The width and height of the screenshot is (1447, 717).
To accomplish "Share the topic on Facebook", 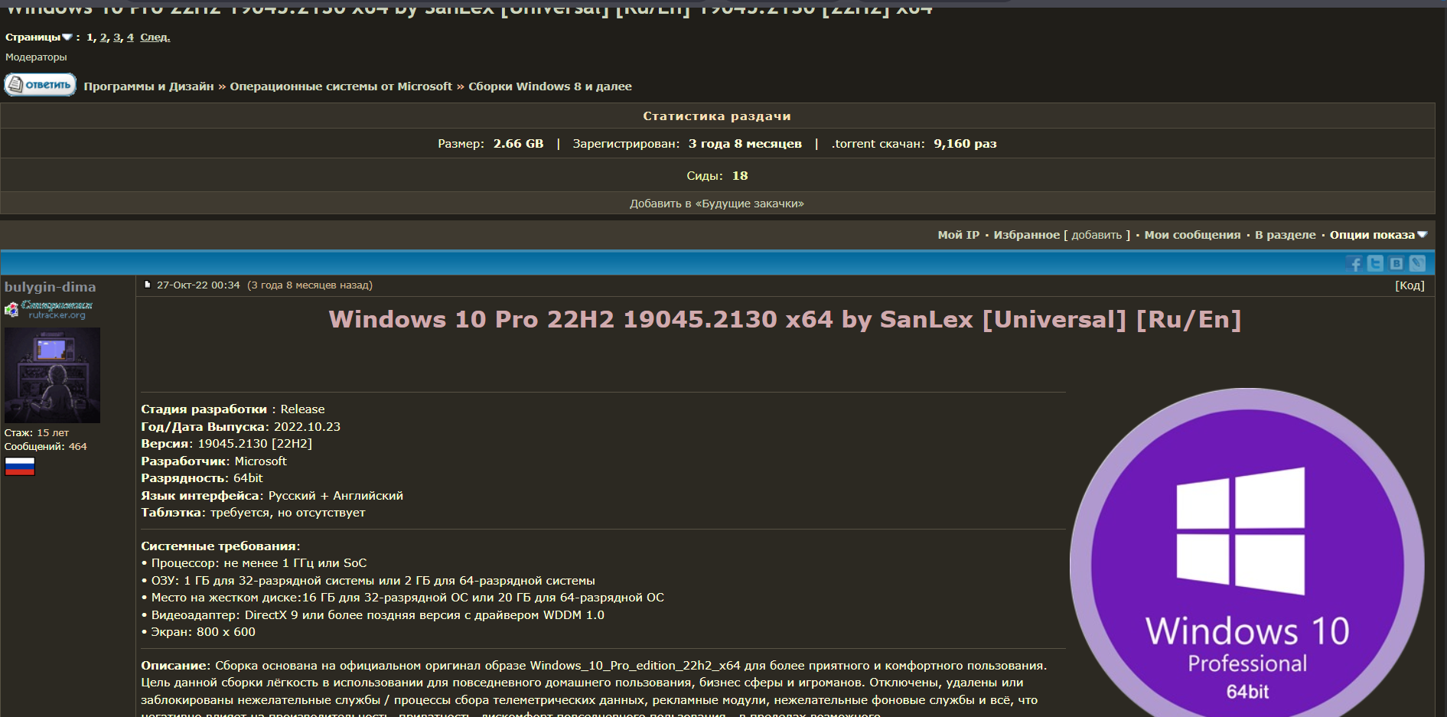I will pos(1354,264).
